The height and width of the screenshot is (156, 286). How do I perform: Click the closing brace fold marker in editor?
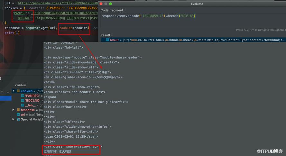(3, 23)
